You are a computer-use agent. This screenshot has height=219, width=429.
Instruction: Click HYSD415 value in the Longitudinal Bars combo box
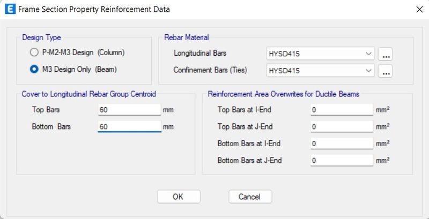pyautogui.click(x=284, y=54)
